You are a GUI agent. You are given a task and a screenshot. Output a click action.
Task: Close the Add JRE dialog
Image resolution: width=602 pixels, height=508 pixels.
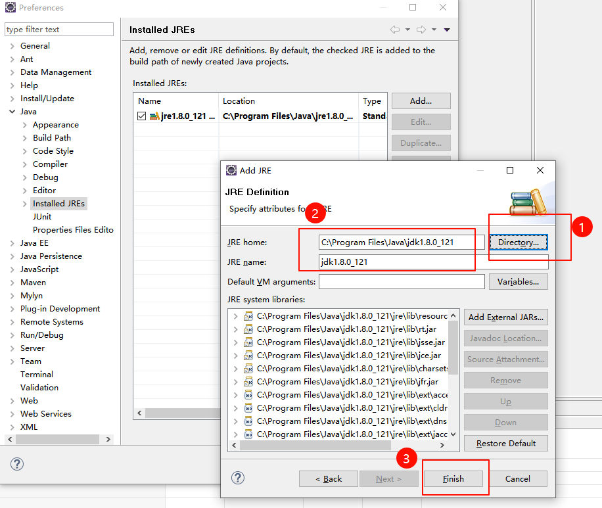540,170
